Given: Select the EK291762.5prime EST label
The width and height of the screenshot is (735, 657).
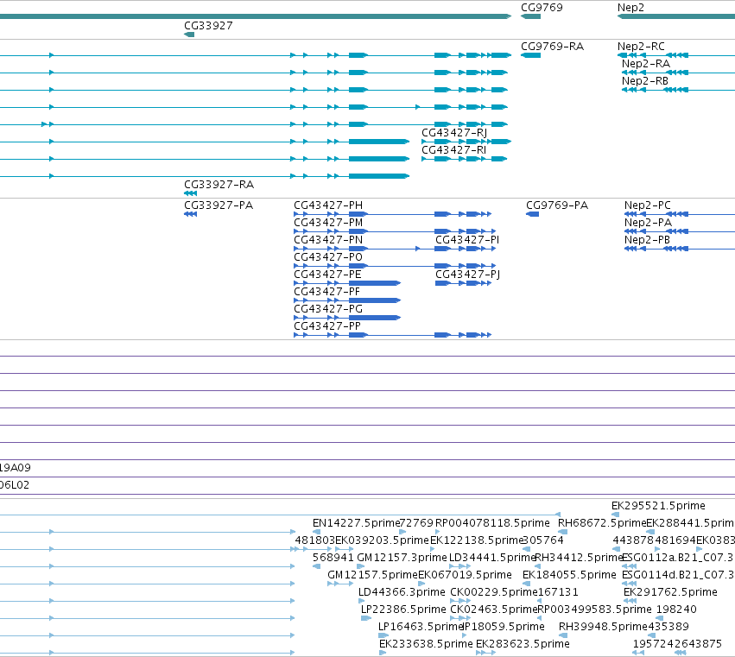Looking at the screenshot, I should [670, 593].
